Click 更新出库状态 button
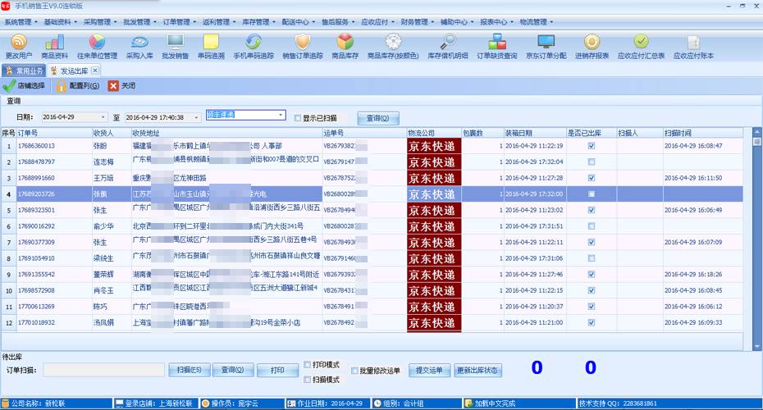 pyautogui.click(x=477, y=370)
